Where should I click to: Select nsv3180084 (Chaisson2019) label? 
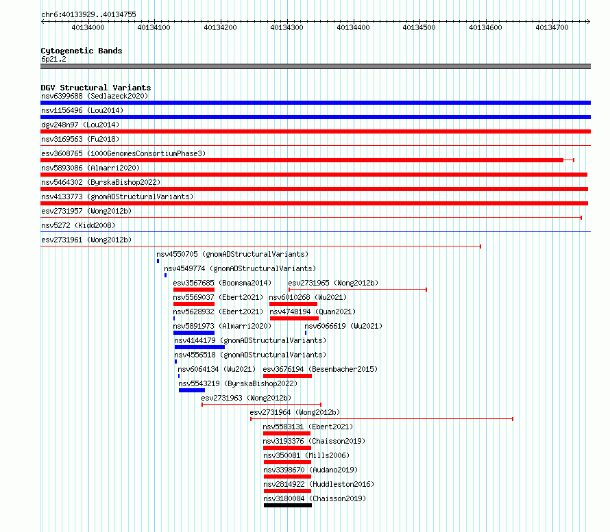click(x=315, y=498)
